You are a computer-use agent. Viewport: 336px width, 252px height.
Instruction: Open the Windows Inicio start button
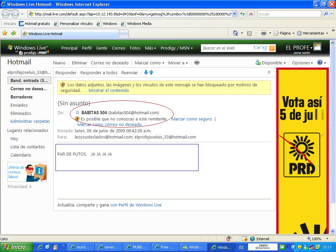coord(16,247)
